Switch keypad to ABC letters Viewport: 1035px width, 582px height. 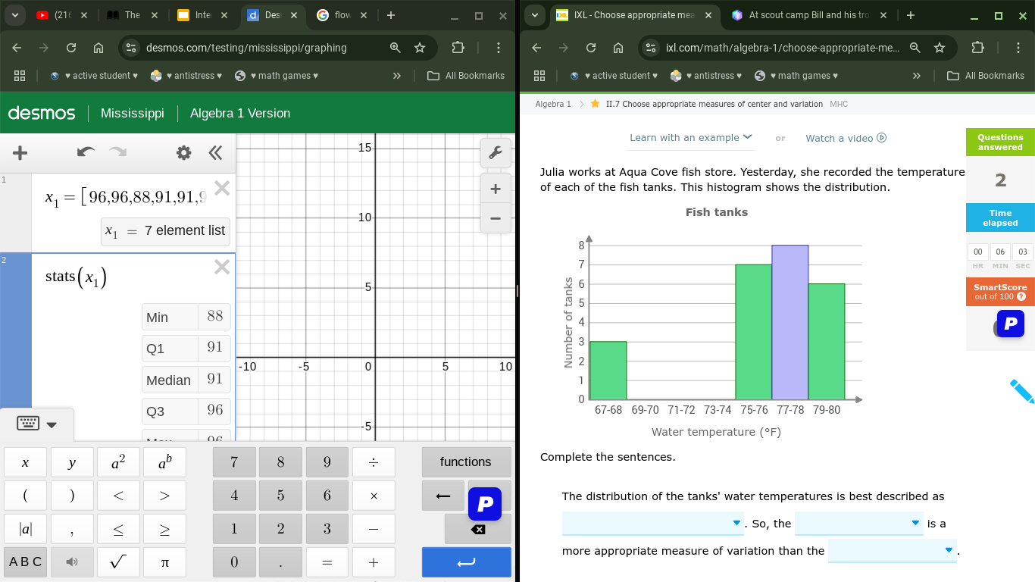(26, 562)
